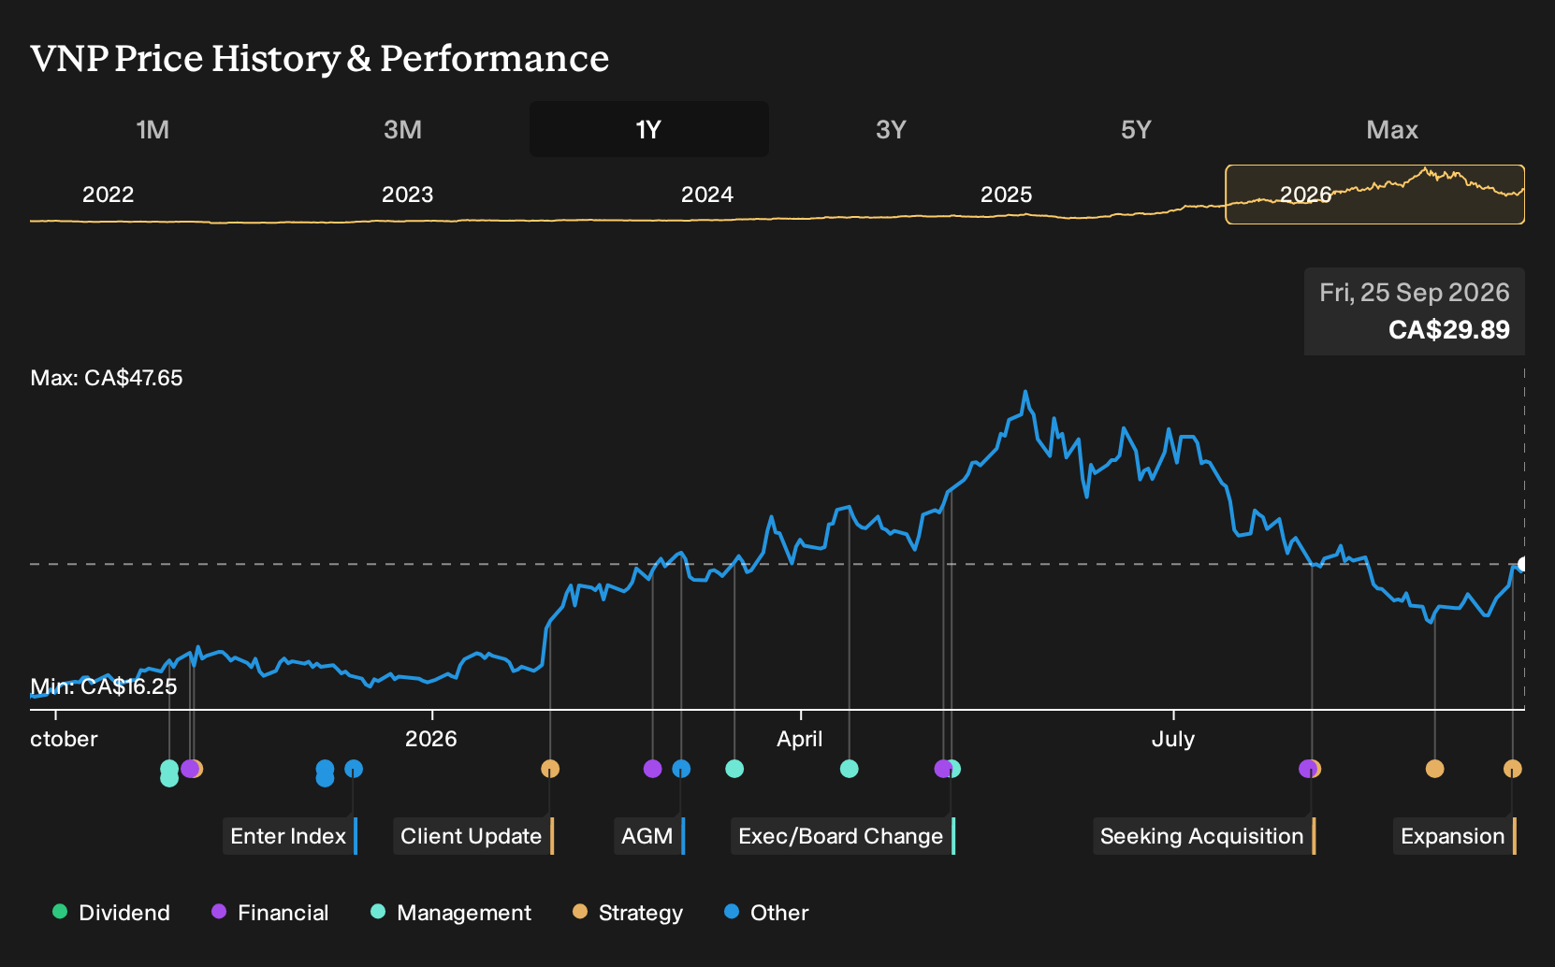Viewport: 1555px width, 967px height.
Task: Click the April axis label
Action: pos(800,739)
